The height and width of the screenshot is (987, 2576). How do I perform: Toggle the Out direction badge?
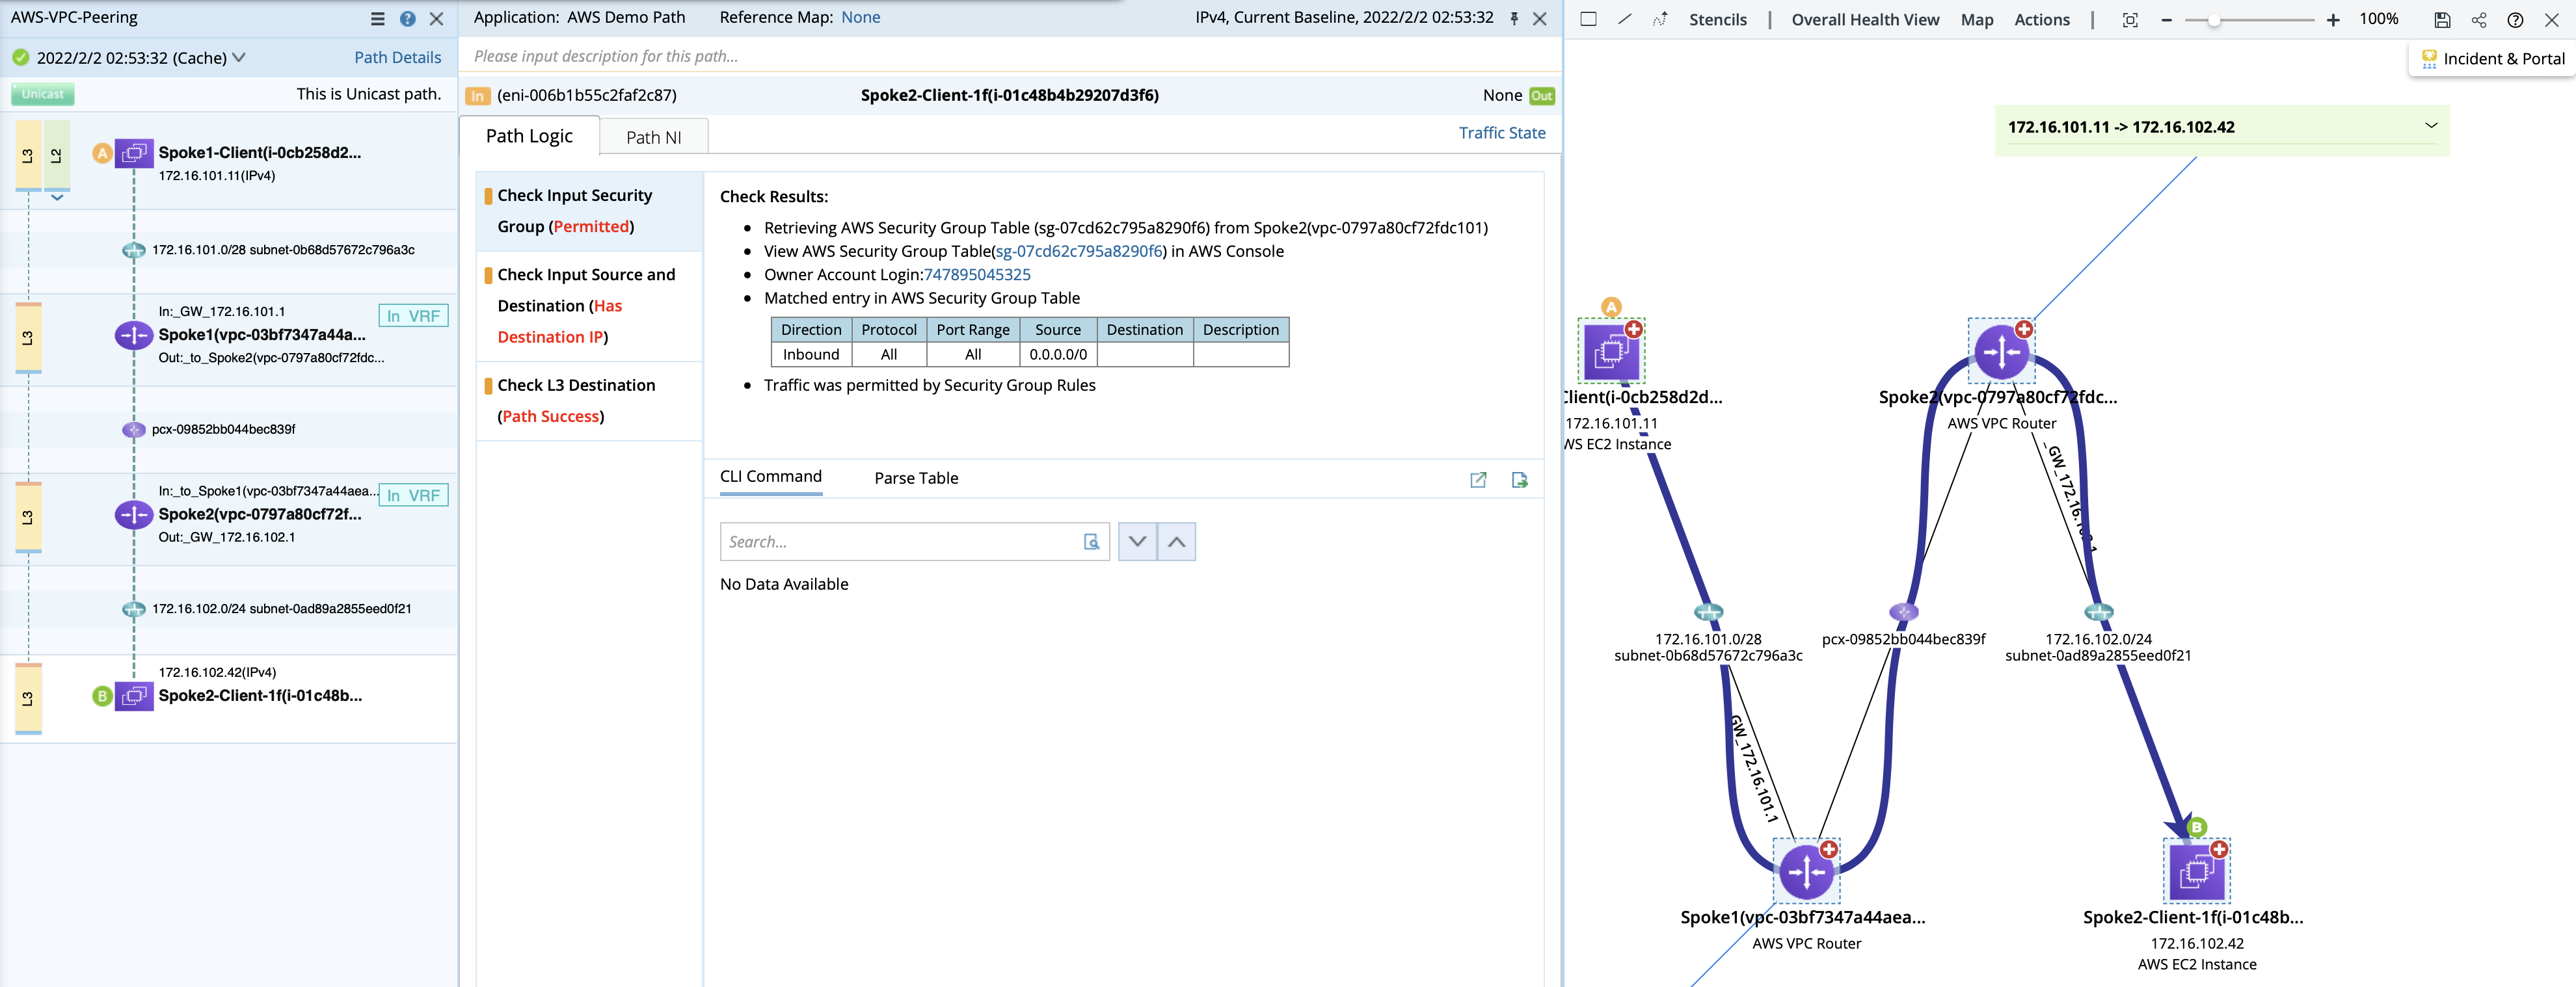click(x=1541, y=96)
